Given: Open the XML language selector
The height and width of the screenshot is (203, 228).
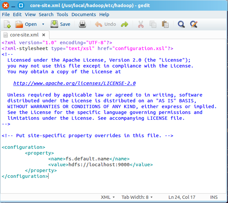Looking at the screenshot, I should (x=108, y=197).
